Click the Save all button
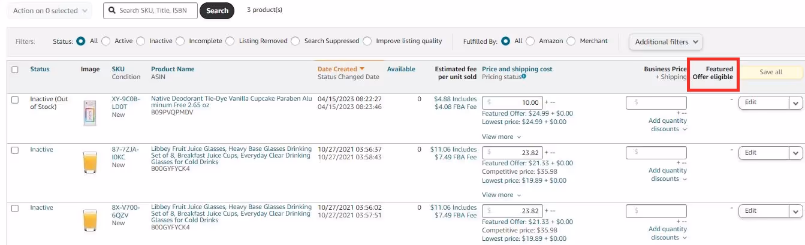The image size is (805, 245). pyautogui.click(x=771, y=72)
